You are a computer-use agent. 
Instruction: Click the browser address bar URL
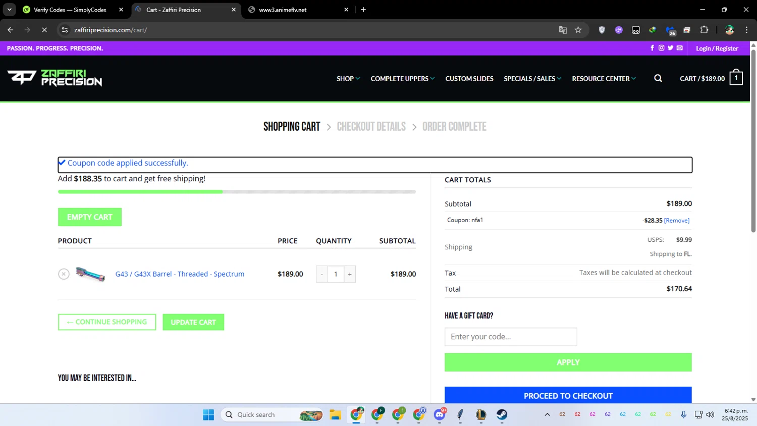(111, 30)
